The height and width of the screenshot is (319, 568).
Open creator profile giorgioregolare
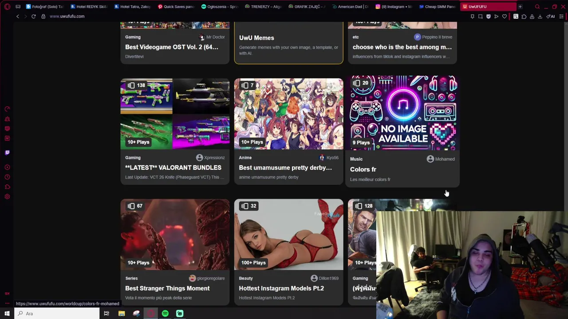click(207, 278)
